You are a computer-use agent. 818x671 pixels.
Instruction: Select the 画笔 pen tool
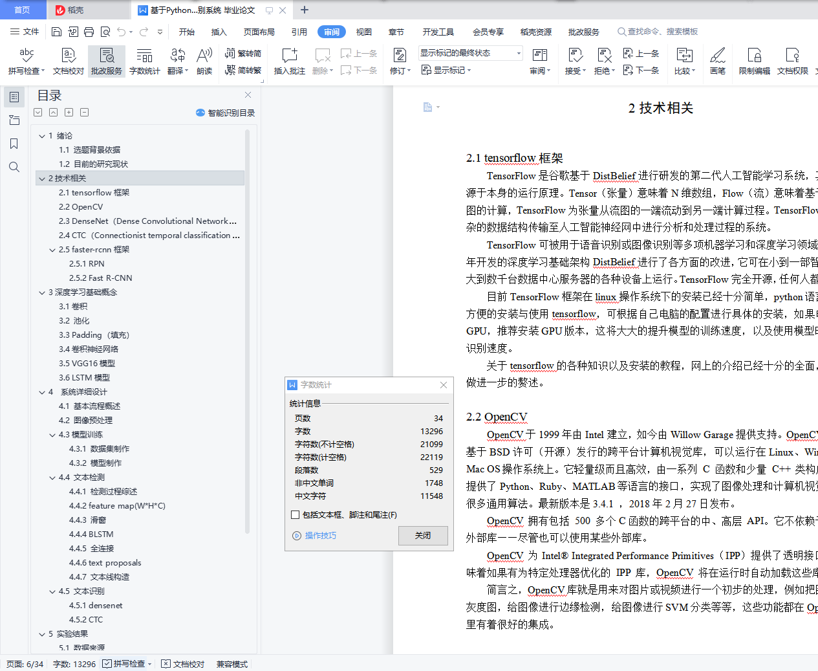pos(718,61)
